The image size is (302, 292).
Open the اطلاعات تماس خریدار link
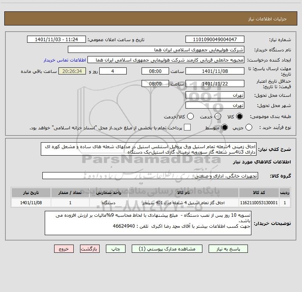point(65,60)
